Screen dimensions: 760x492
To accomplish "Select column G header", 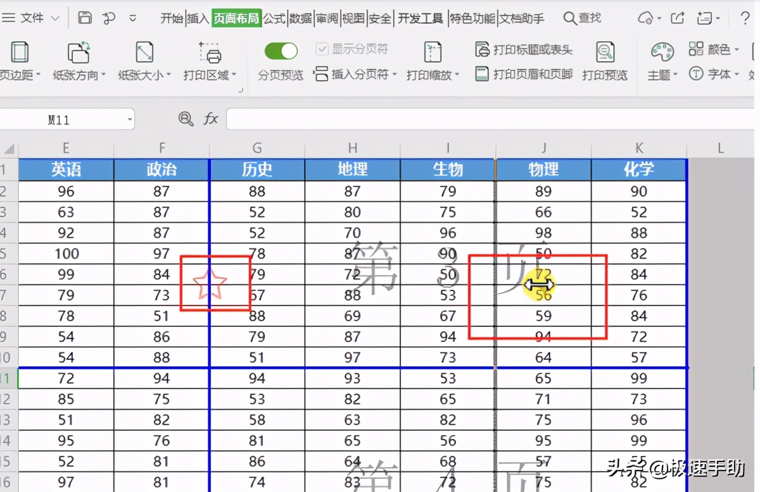I will [x=257, y=149].
